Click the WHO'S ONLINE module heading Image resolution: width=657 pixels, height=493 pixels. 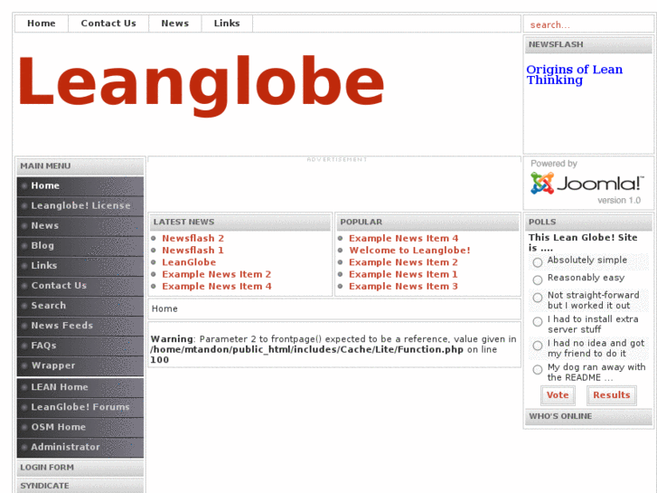coord(588,417)
